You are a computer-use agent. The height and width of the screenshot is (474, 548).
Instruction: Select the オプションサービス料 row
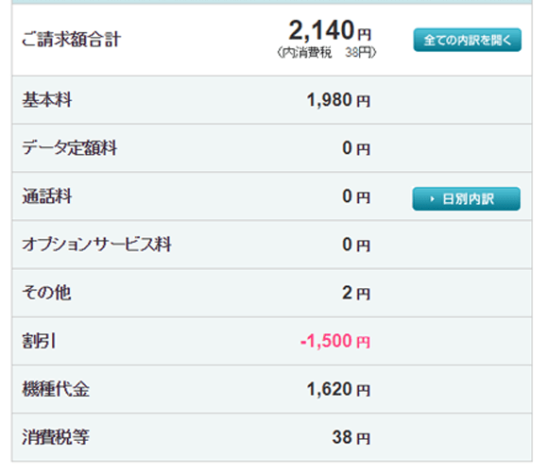[272, 245]
